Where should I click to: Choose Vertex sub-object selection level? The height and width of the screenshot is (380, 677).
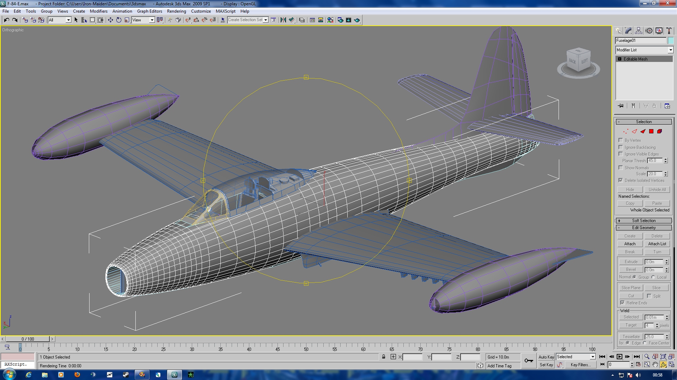coord(626,131)
